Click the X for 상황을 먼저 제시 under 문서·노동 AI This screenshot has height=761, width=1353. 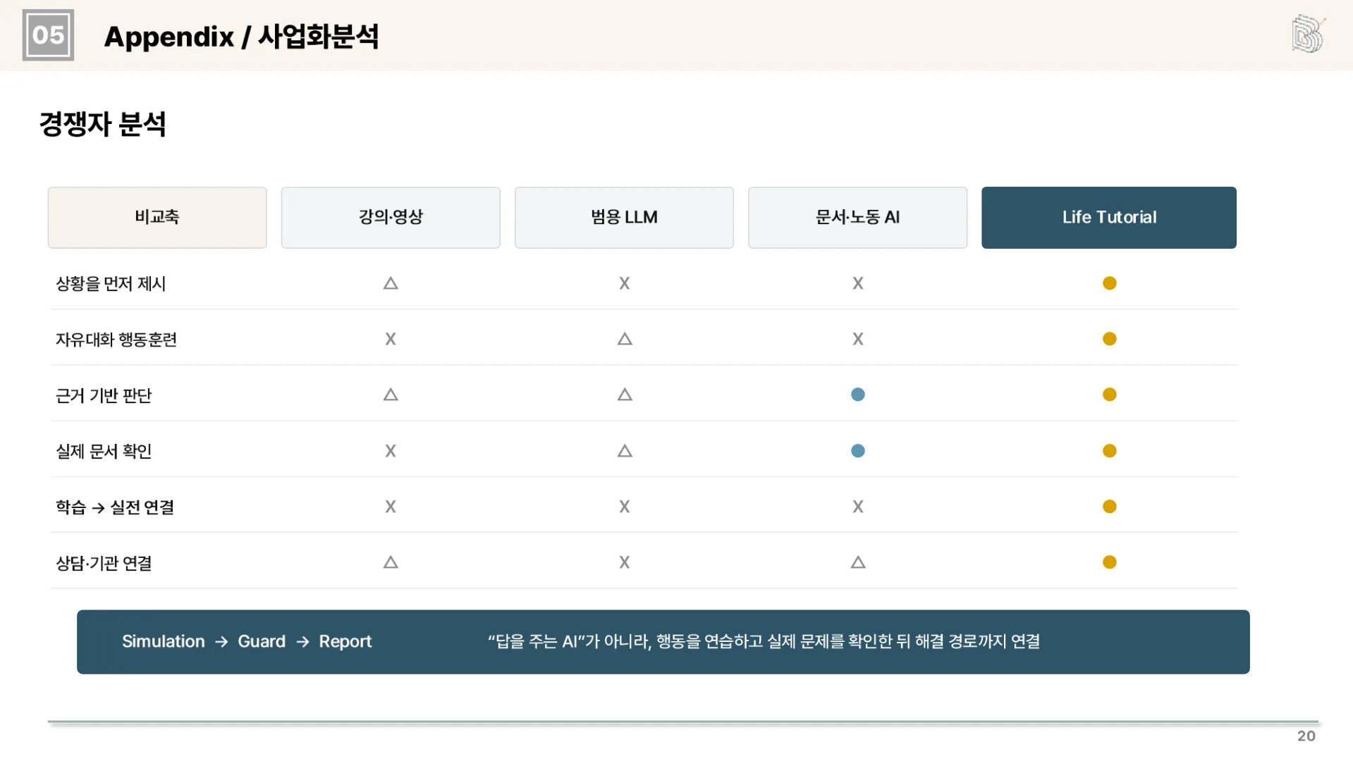tap(858, 283)
